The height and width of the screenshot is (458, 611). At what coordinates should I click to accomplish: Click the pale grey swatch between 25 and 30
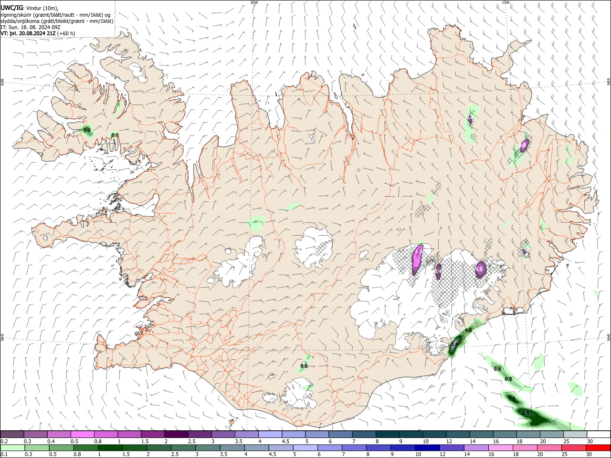575,435
